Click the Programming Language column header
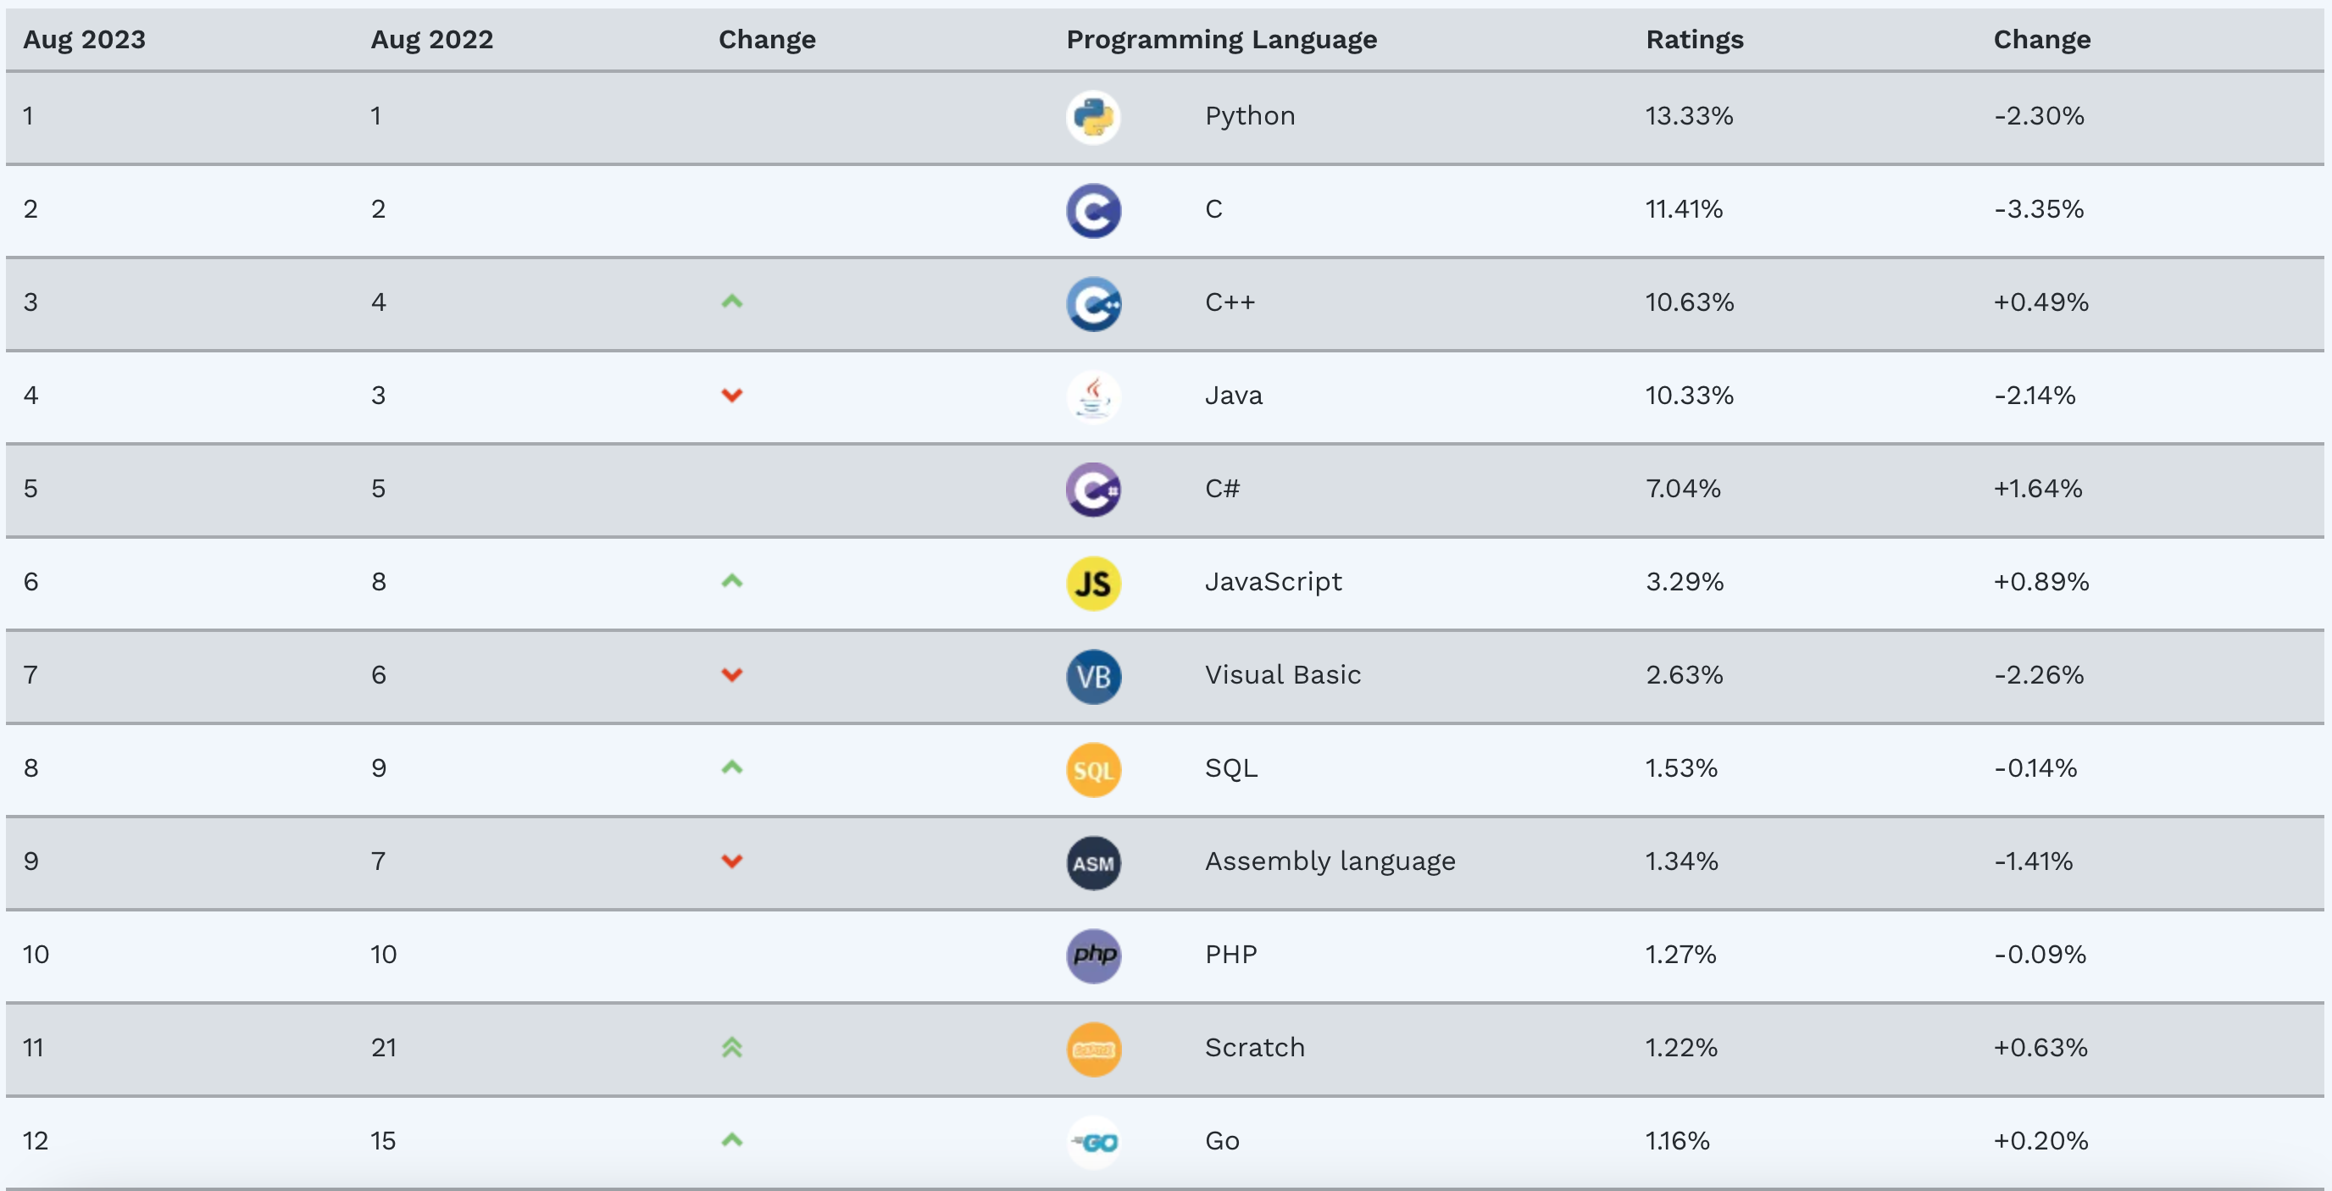The image size is (2332, 1191). point(1220,40)
